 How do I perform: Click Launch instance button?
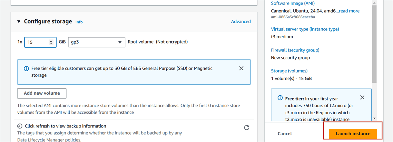pyautogui.click(x=353, y=134)
